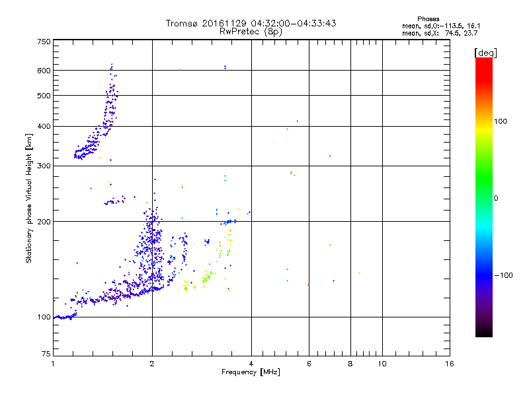529x396 pixels.
Task: Click the x-axis tick label "6"
Action: (x=309, y=364)
